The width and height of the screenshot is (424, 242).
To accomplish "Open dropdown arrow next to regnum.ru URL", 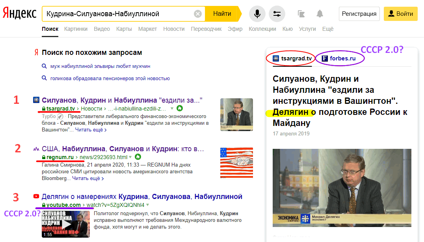I will tap(130, 157).
